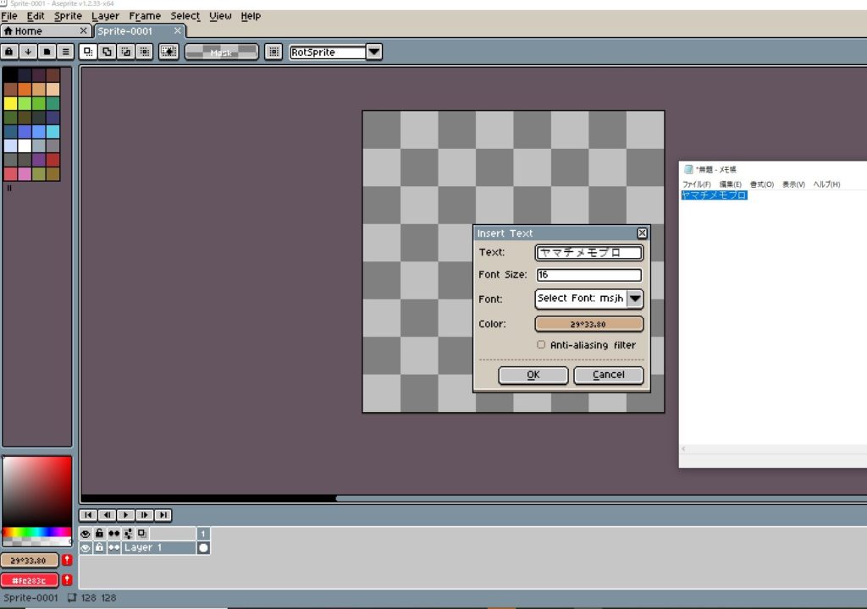Screen dimensions: 867x609
Task: Click the palette lock icon
Action: coord(9,52)
